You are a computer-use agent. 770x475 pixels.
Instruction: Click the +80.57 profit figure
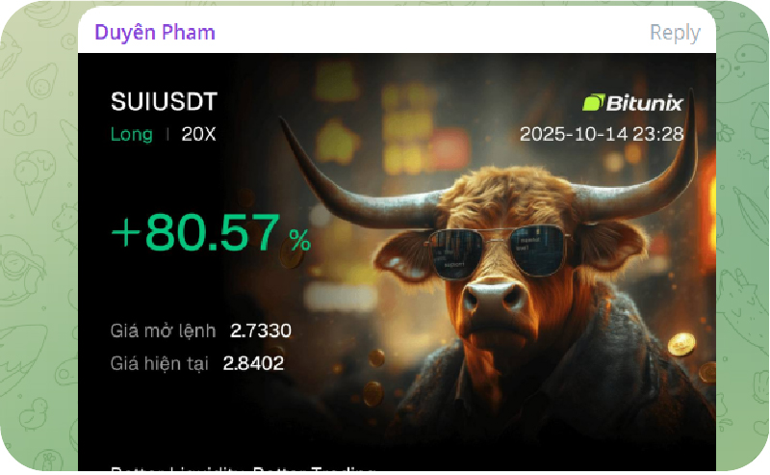(196, 232)
